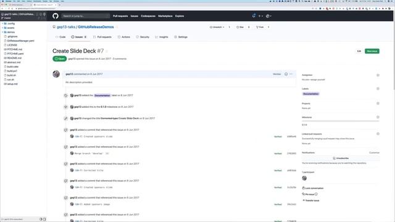Screen dimensions: 395x222
Task: Click the gep13 avatar beside the comment
Action: click(x=56, y=74)
